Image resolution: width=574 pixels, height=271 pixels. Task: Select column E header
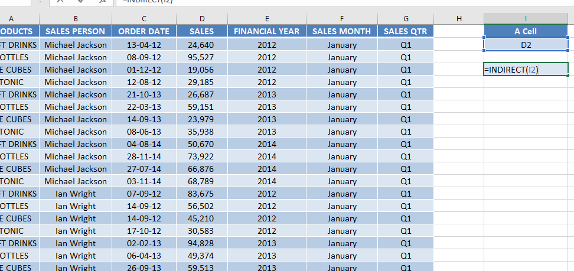click(x=267, y=19)
